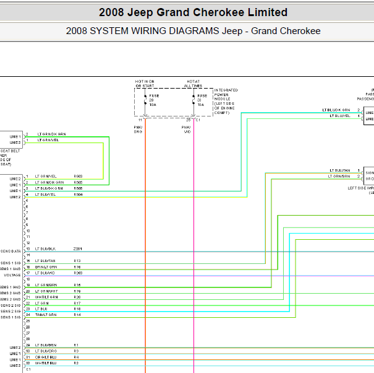Image resolution: width=374 pixels, height=373 pixels.
Task: Click the R20 circuit code
Action: (77, 297)
